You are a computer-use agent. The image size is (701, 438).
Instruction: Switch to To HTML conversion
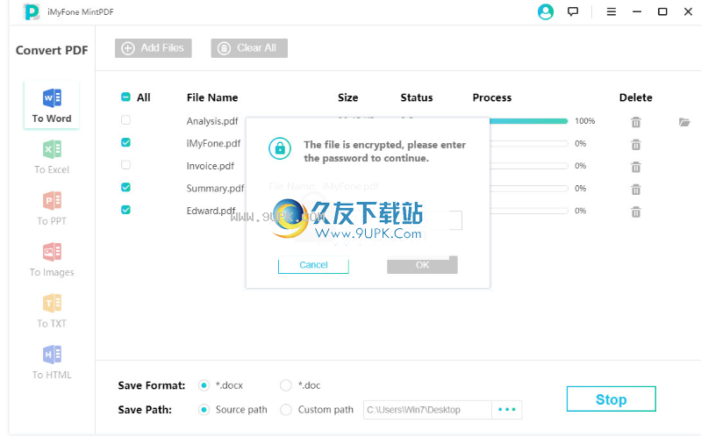(52, 363)
